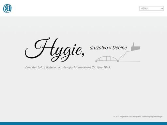Click the arched bridge illustration
Image resolution: width=167 pixels, height=125 pixels.
[x=107, y=59]
